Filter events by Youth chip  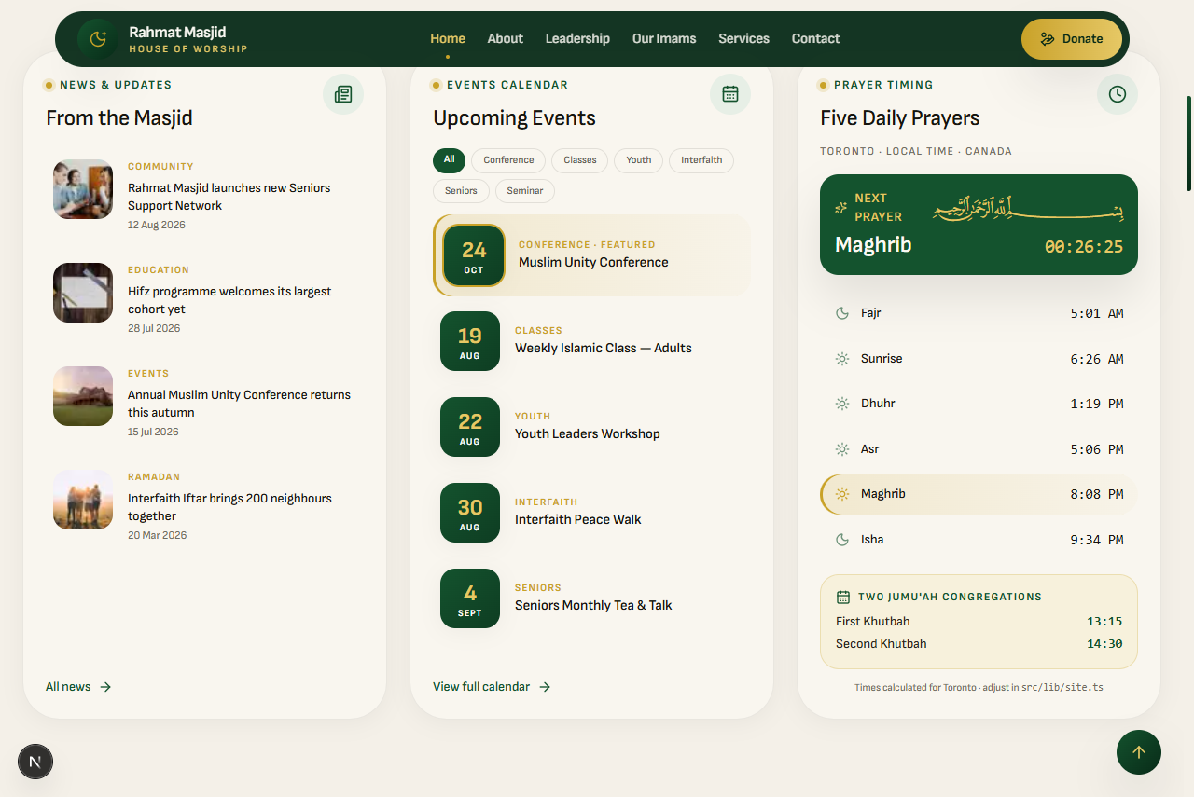click(639, 160)
